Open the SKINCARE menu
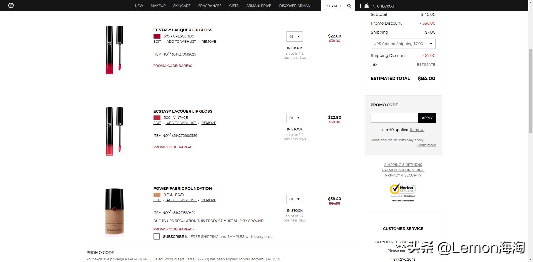Image resolution: width=533 pixels, height=262 pixels. pyautogui.click(x=182, y=6)
